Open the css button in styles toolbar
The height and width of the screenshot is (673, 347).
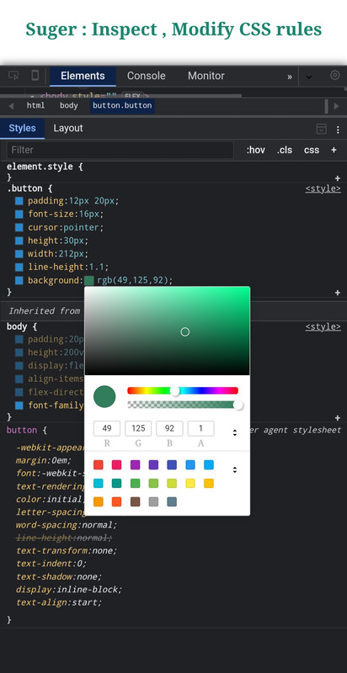point(312,150)
